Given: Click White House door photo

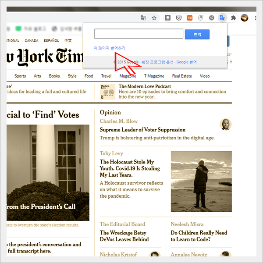Looking at the screenshot, I should point(48,173).
